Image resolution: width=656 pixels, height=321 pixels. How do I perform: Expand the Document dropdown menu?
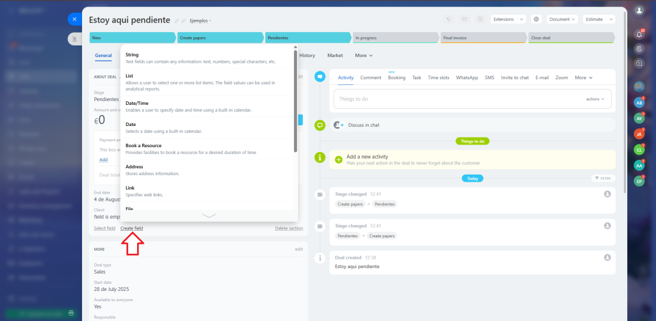point(562,19)
